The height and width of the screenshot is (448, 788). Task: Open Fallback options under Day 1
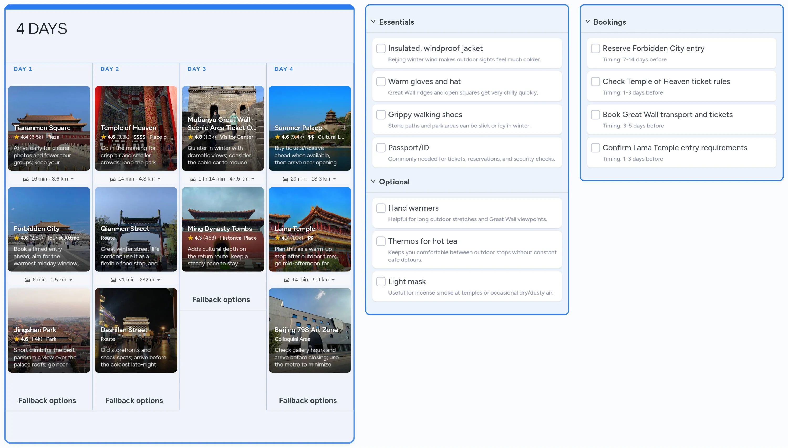47,400
